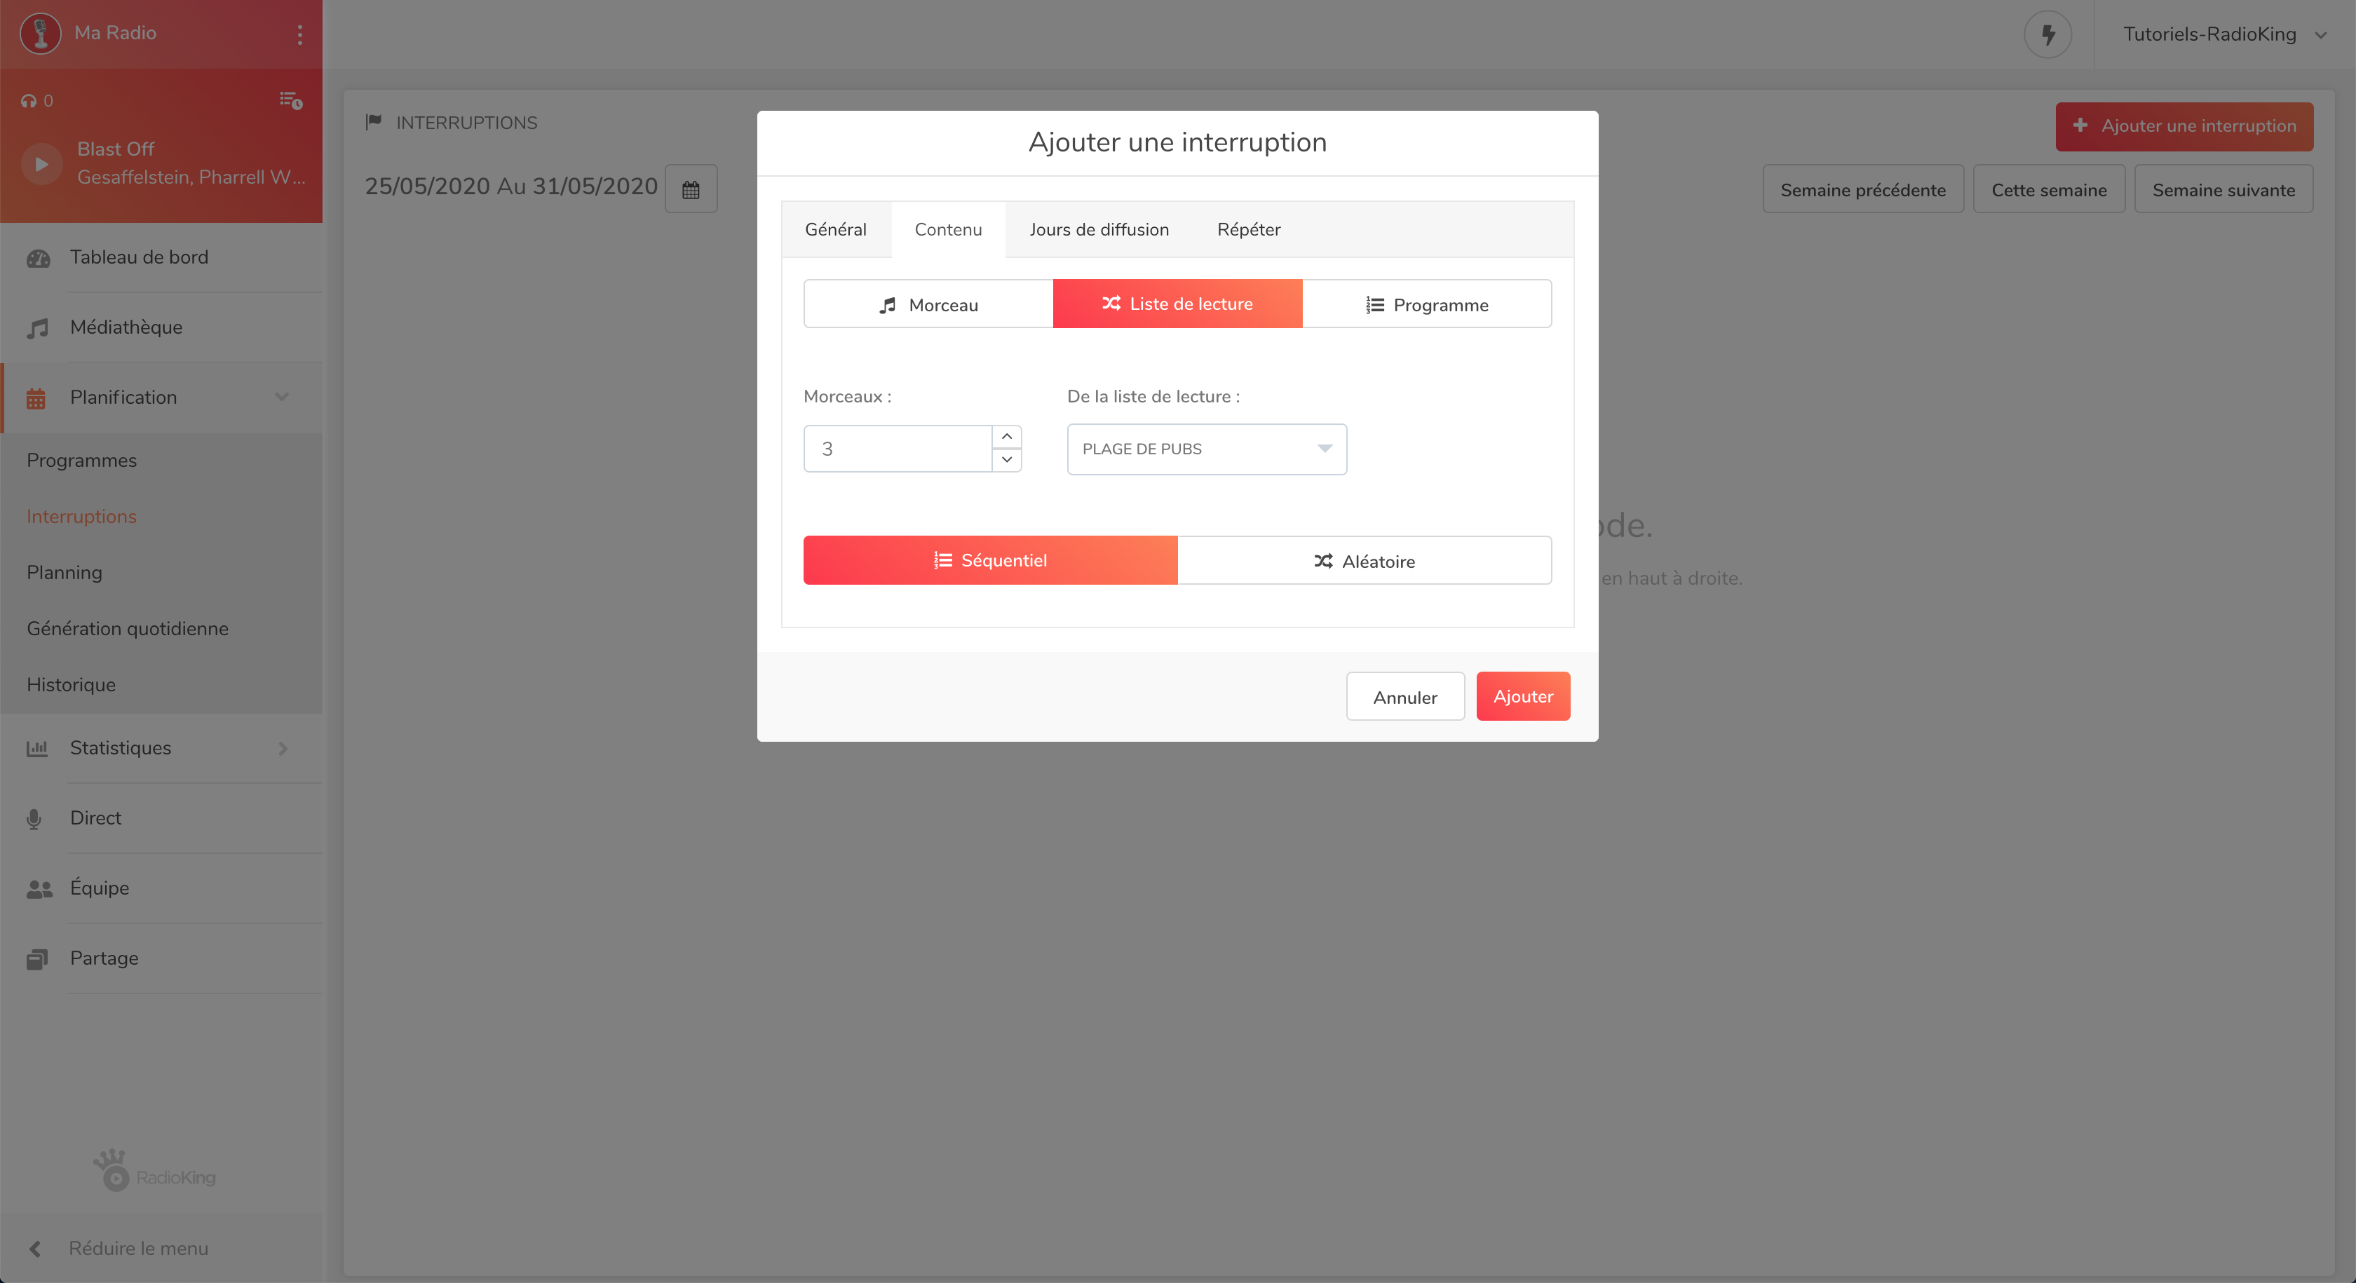Open the Ma Radio three-dot menu
Viewport: 2356px width, 1283px height.
click(299, 34)
